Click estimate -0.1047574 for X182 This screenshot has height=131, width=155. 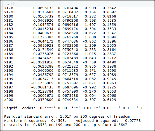click(x=42, y=25)
